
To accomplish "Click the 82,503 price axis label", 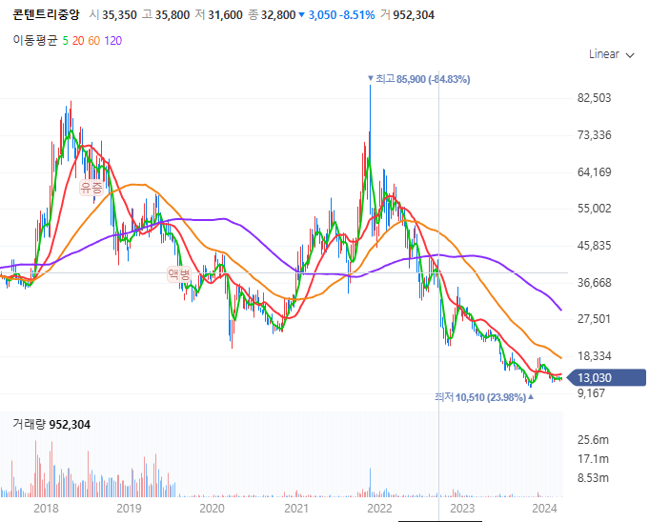I will coord(594,98).
